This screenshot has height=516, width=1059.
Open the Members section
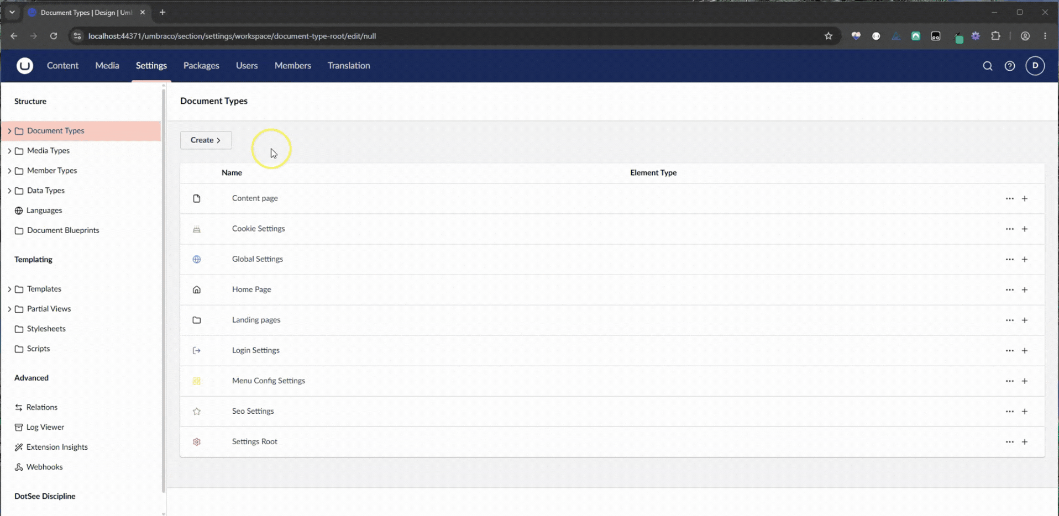tap(293, 66)
